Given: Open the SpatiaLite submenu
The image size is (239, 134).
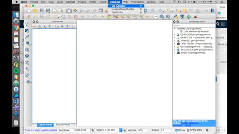Looking at the screenshot, I should tap(126, 12).
